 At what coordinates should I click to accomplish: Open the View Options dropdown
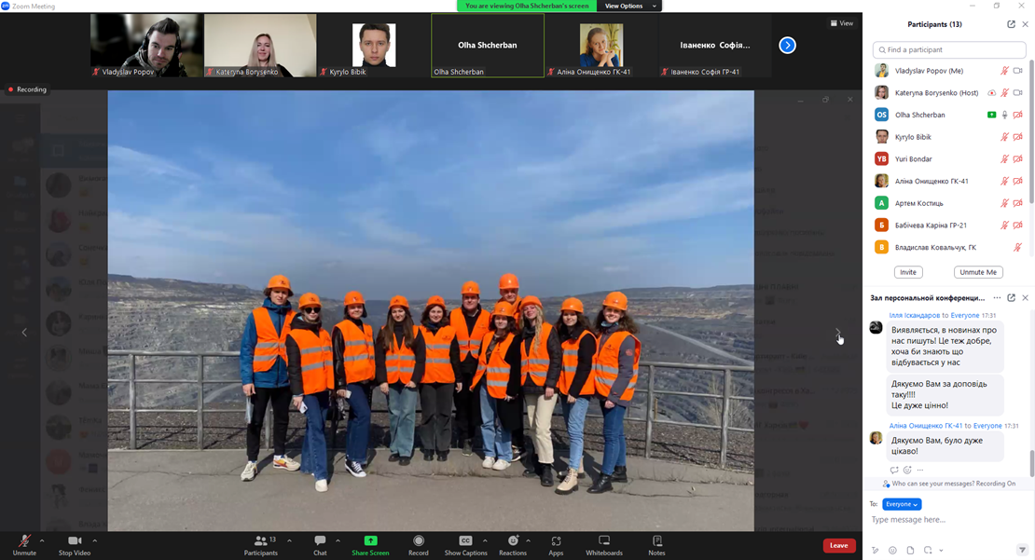click(x=629, y=7)
